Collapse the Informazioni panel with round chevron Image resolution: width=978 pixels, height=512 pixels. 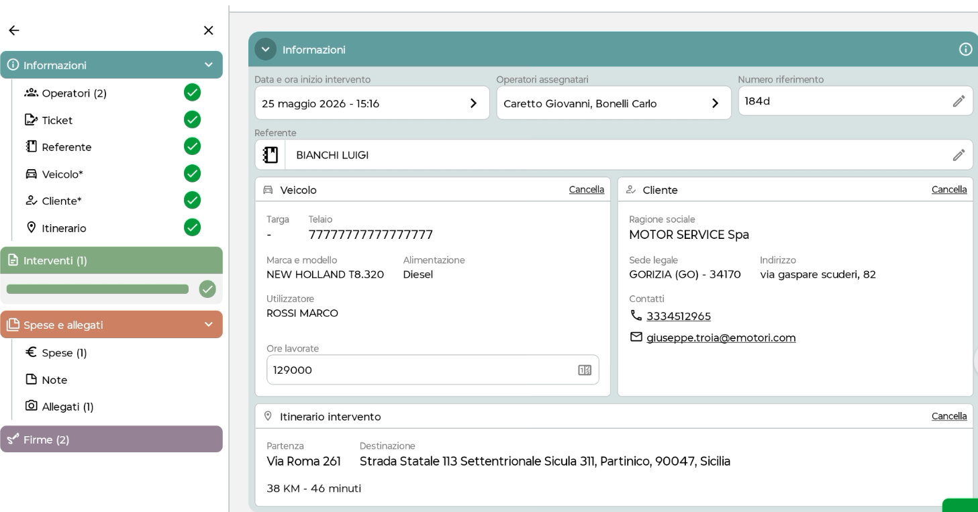[x=265, y=49]
